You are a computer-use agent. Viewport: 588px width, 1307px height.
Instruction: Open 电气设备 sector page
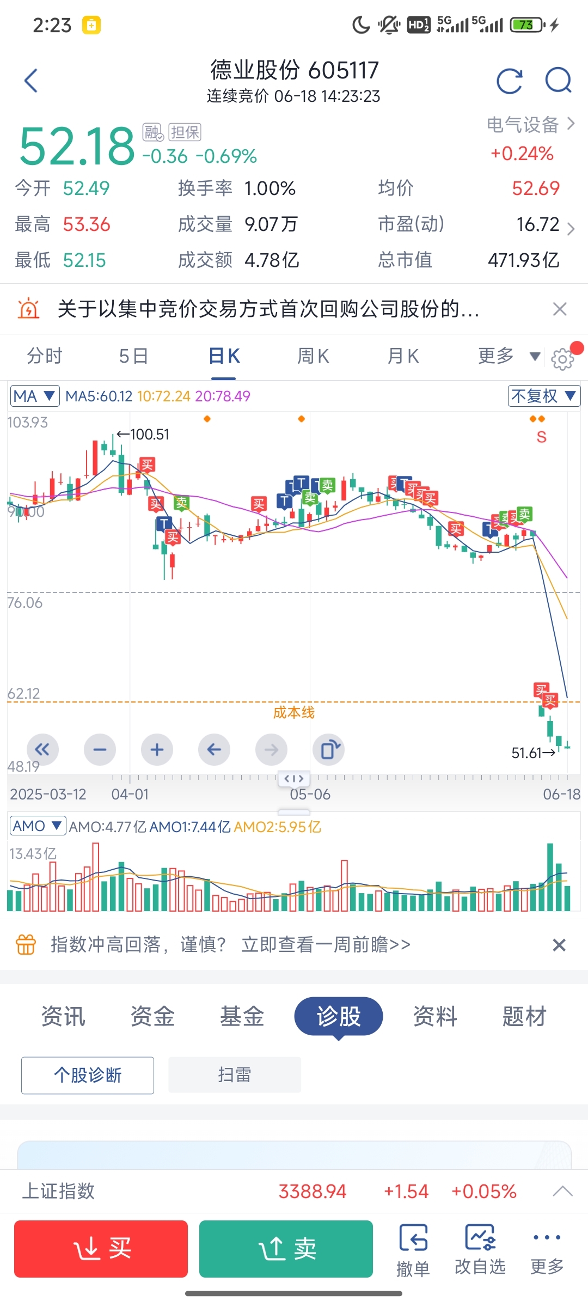(531, 125)
